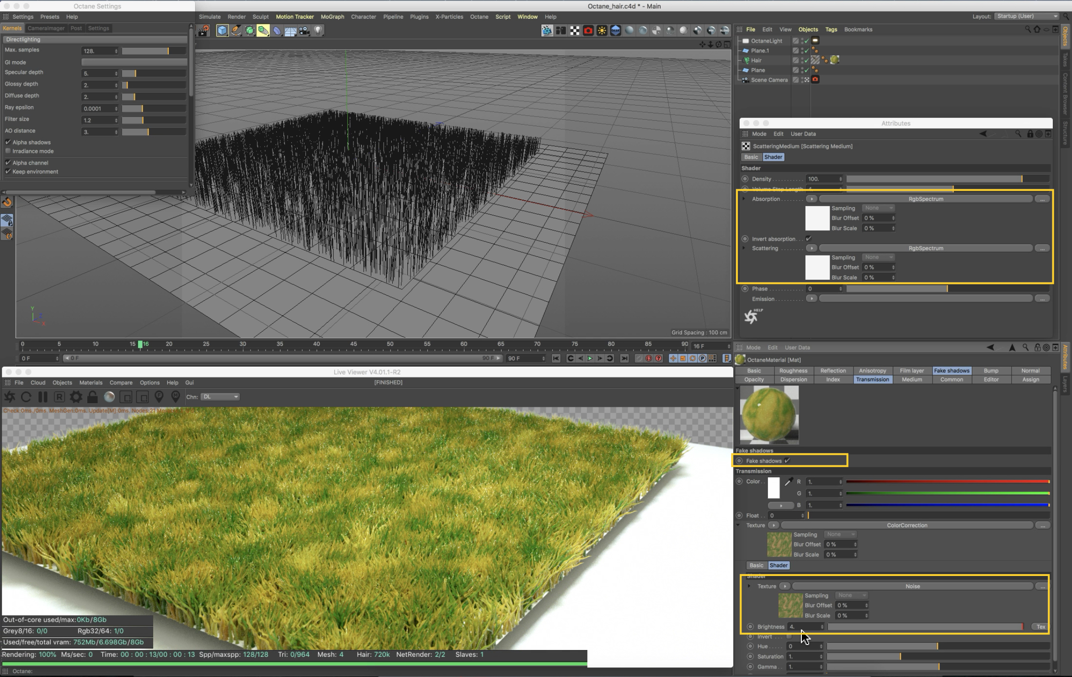Restart render with the circular arrow icon
The width and height of the screenshot is (1072, 677).
click(26, 397)
